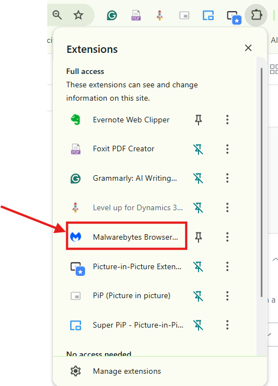Open more options for Super PiP
Viewport: 278px width, 386px height.
click(227, 325)
